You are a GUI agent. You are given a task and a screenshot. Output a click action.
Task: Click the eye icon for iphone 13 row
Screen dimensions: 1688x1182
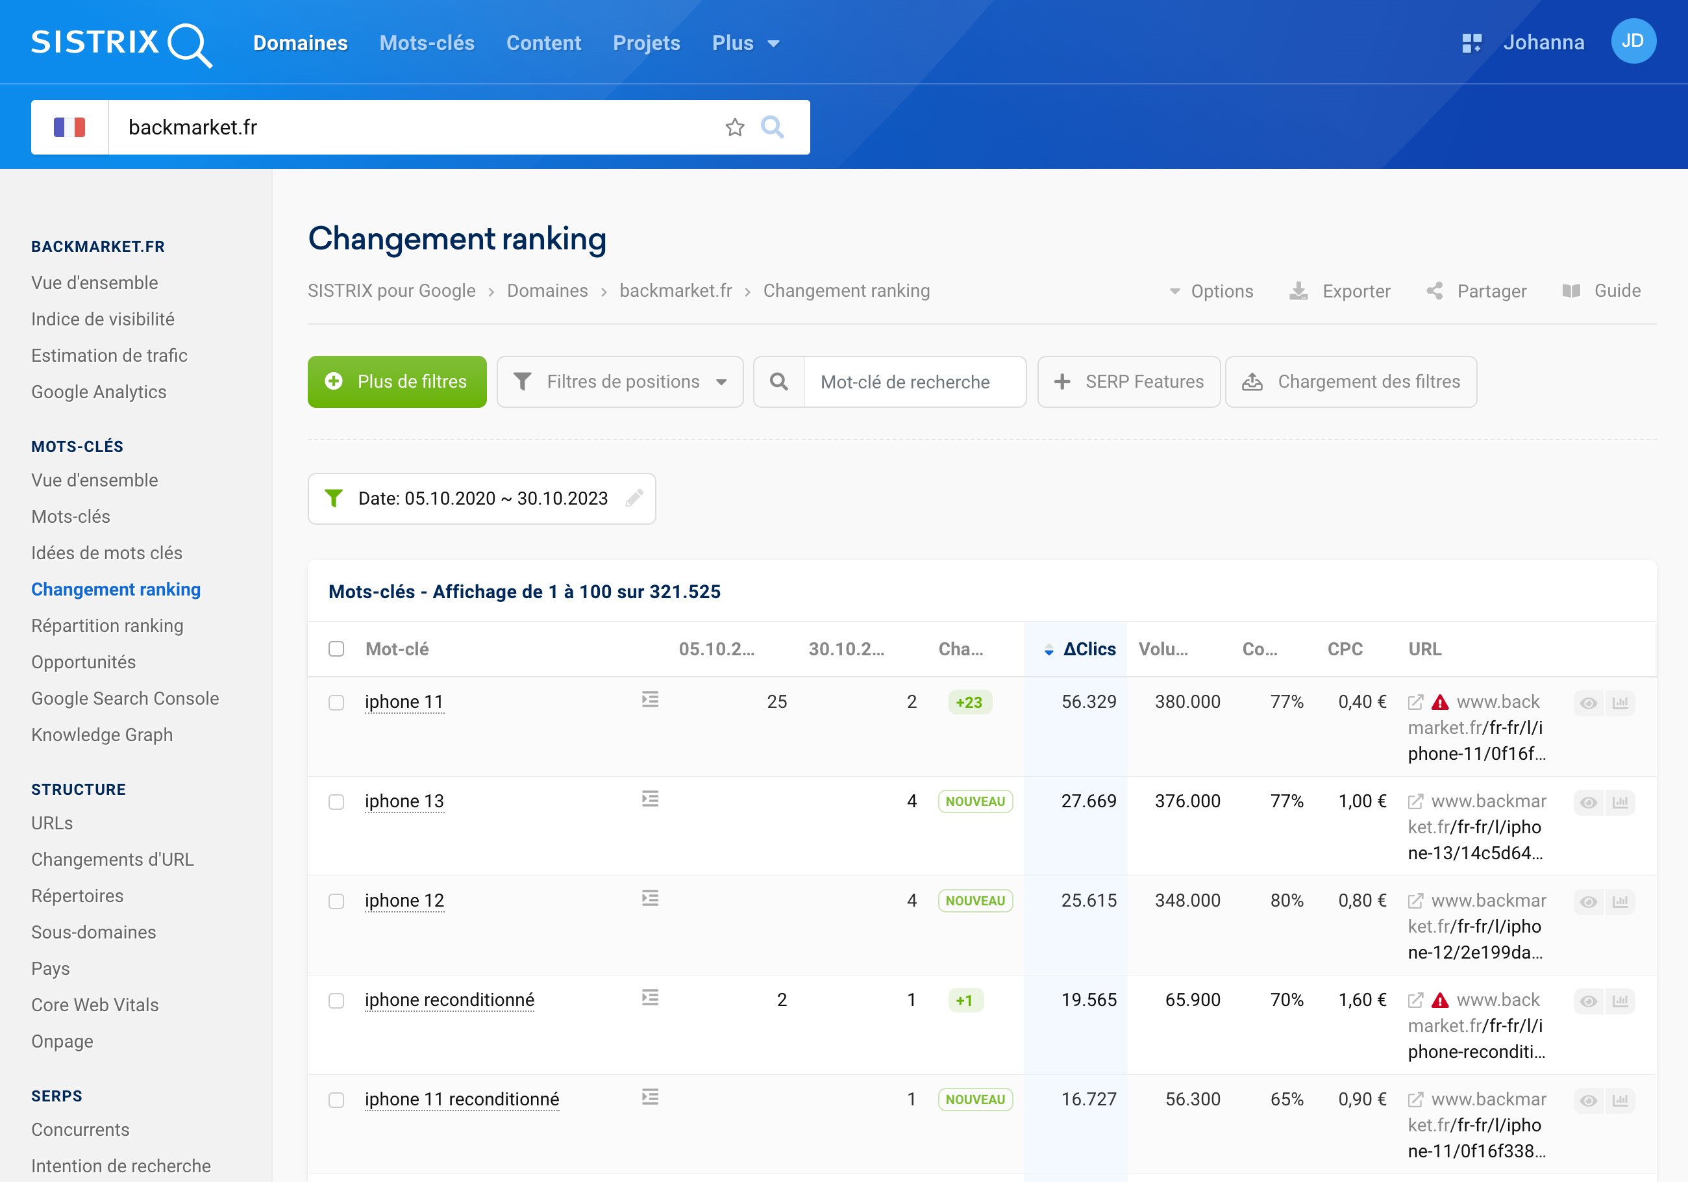1588,803
